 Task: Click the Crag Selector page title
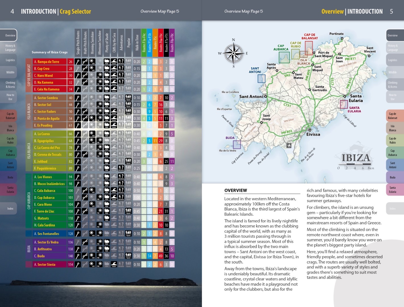pos(75,12)
